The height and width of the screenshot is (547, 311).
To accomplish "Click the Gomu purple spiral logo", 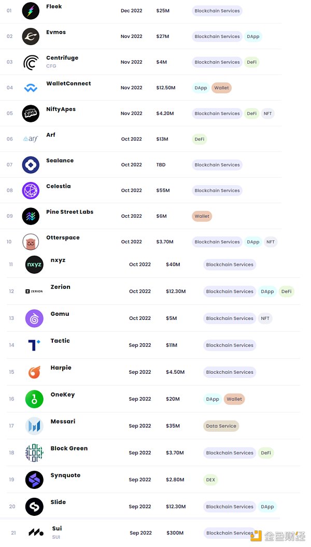I will (x=34, y=318).
